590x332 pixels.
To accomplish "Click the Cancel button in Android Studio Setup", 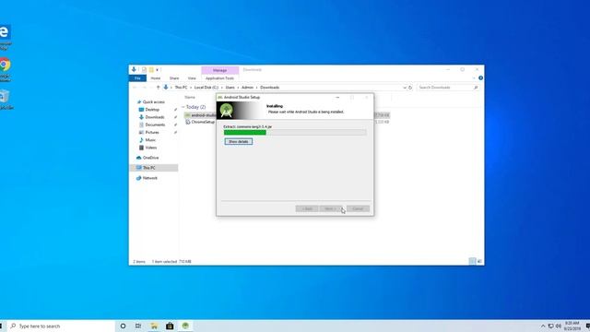I will [x=358, y=208].
